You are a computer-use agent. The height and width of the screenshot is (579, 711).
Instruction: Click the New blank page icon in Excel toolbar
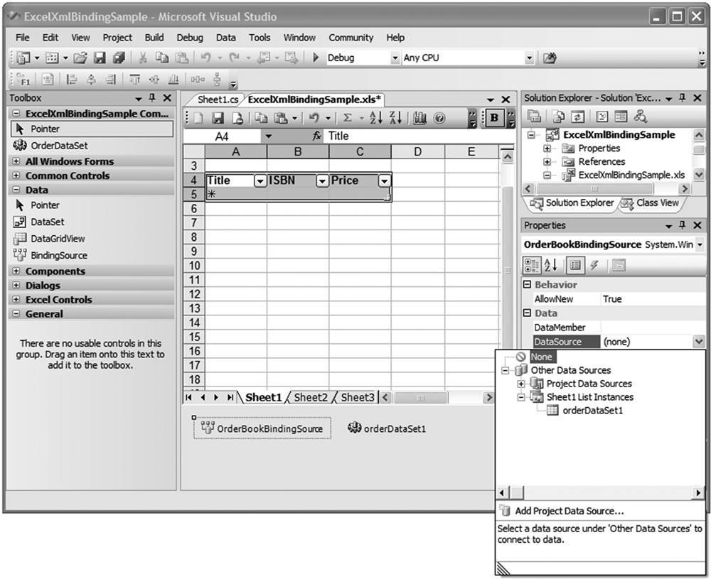(x=198, y=118)
